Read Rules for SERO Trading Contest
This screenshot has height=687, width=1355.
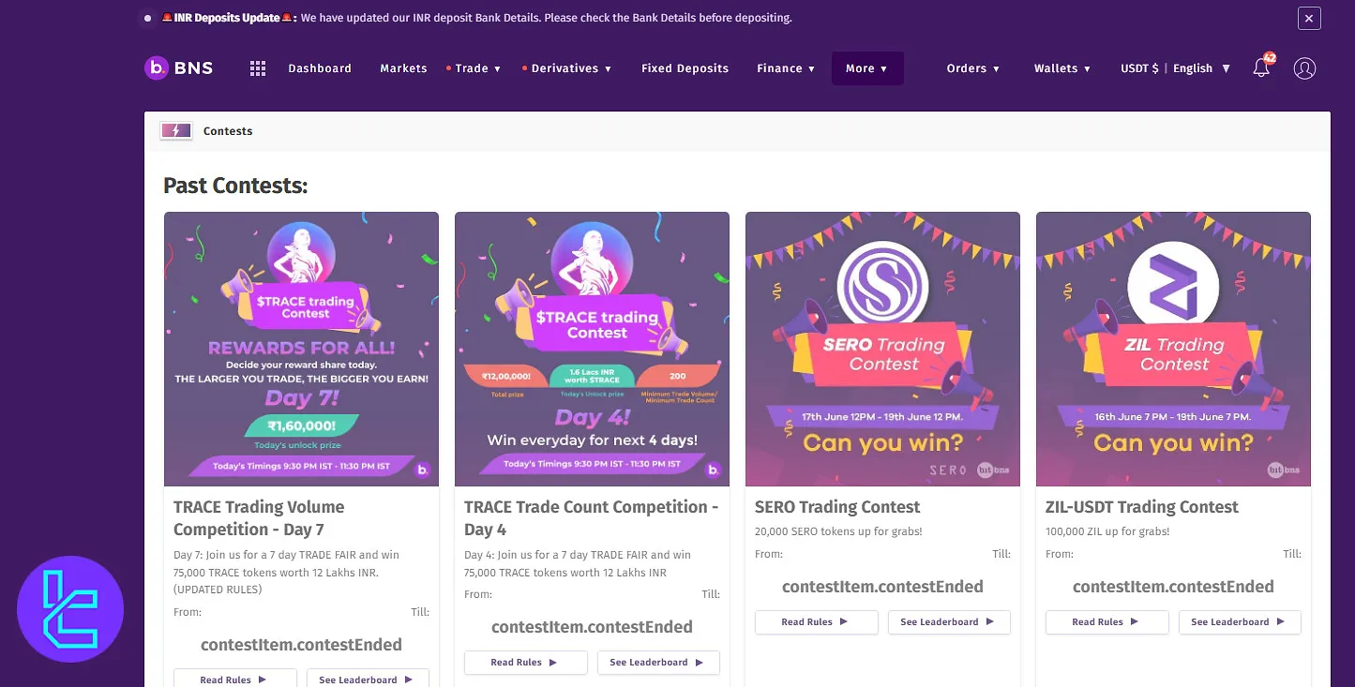pos(816,621)
